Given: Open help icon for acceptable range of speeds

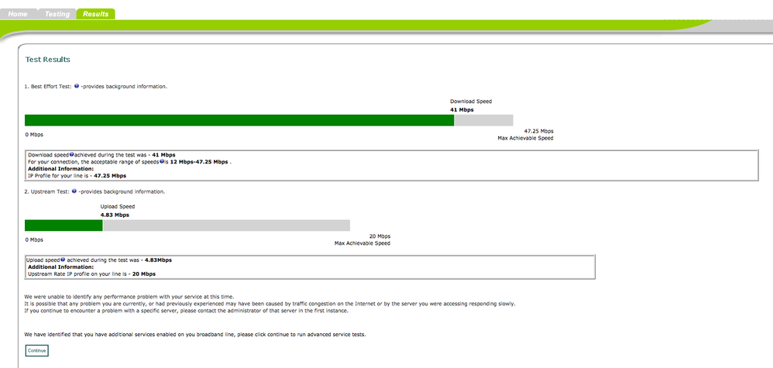Looking at the screenshot, I should [x=162, y=161].
